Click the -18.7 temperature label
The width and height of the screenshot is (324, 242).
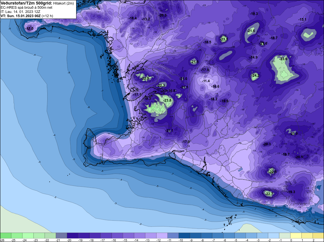click(274, 38)
